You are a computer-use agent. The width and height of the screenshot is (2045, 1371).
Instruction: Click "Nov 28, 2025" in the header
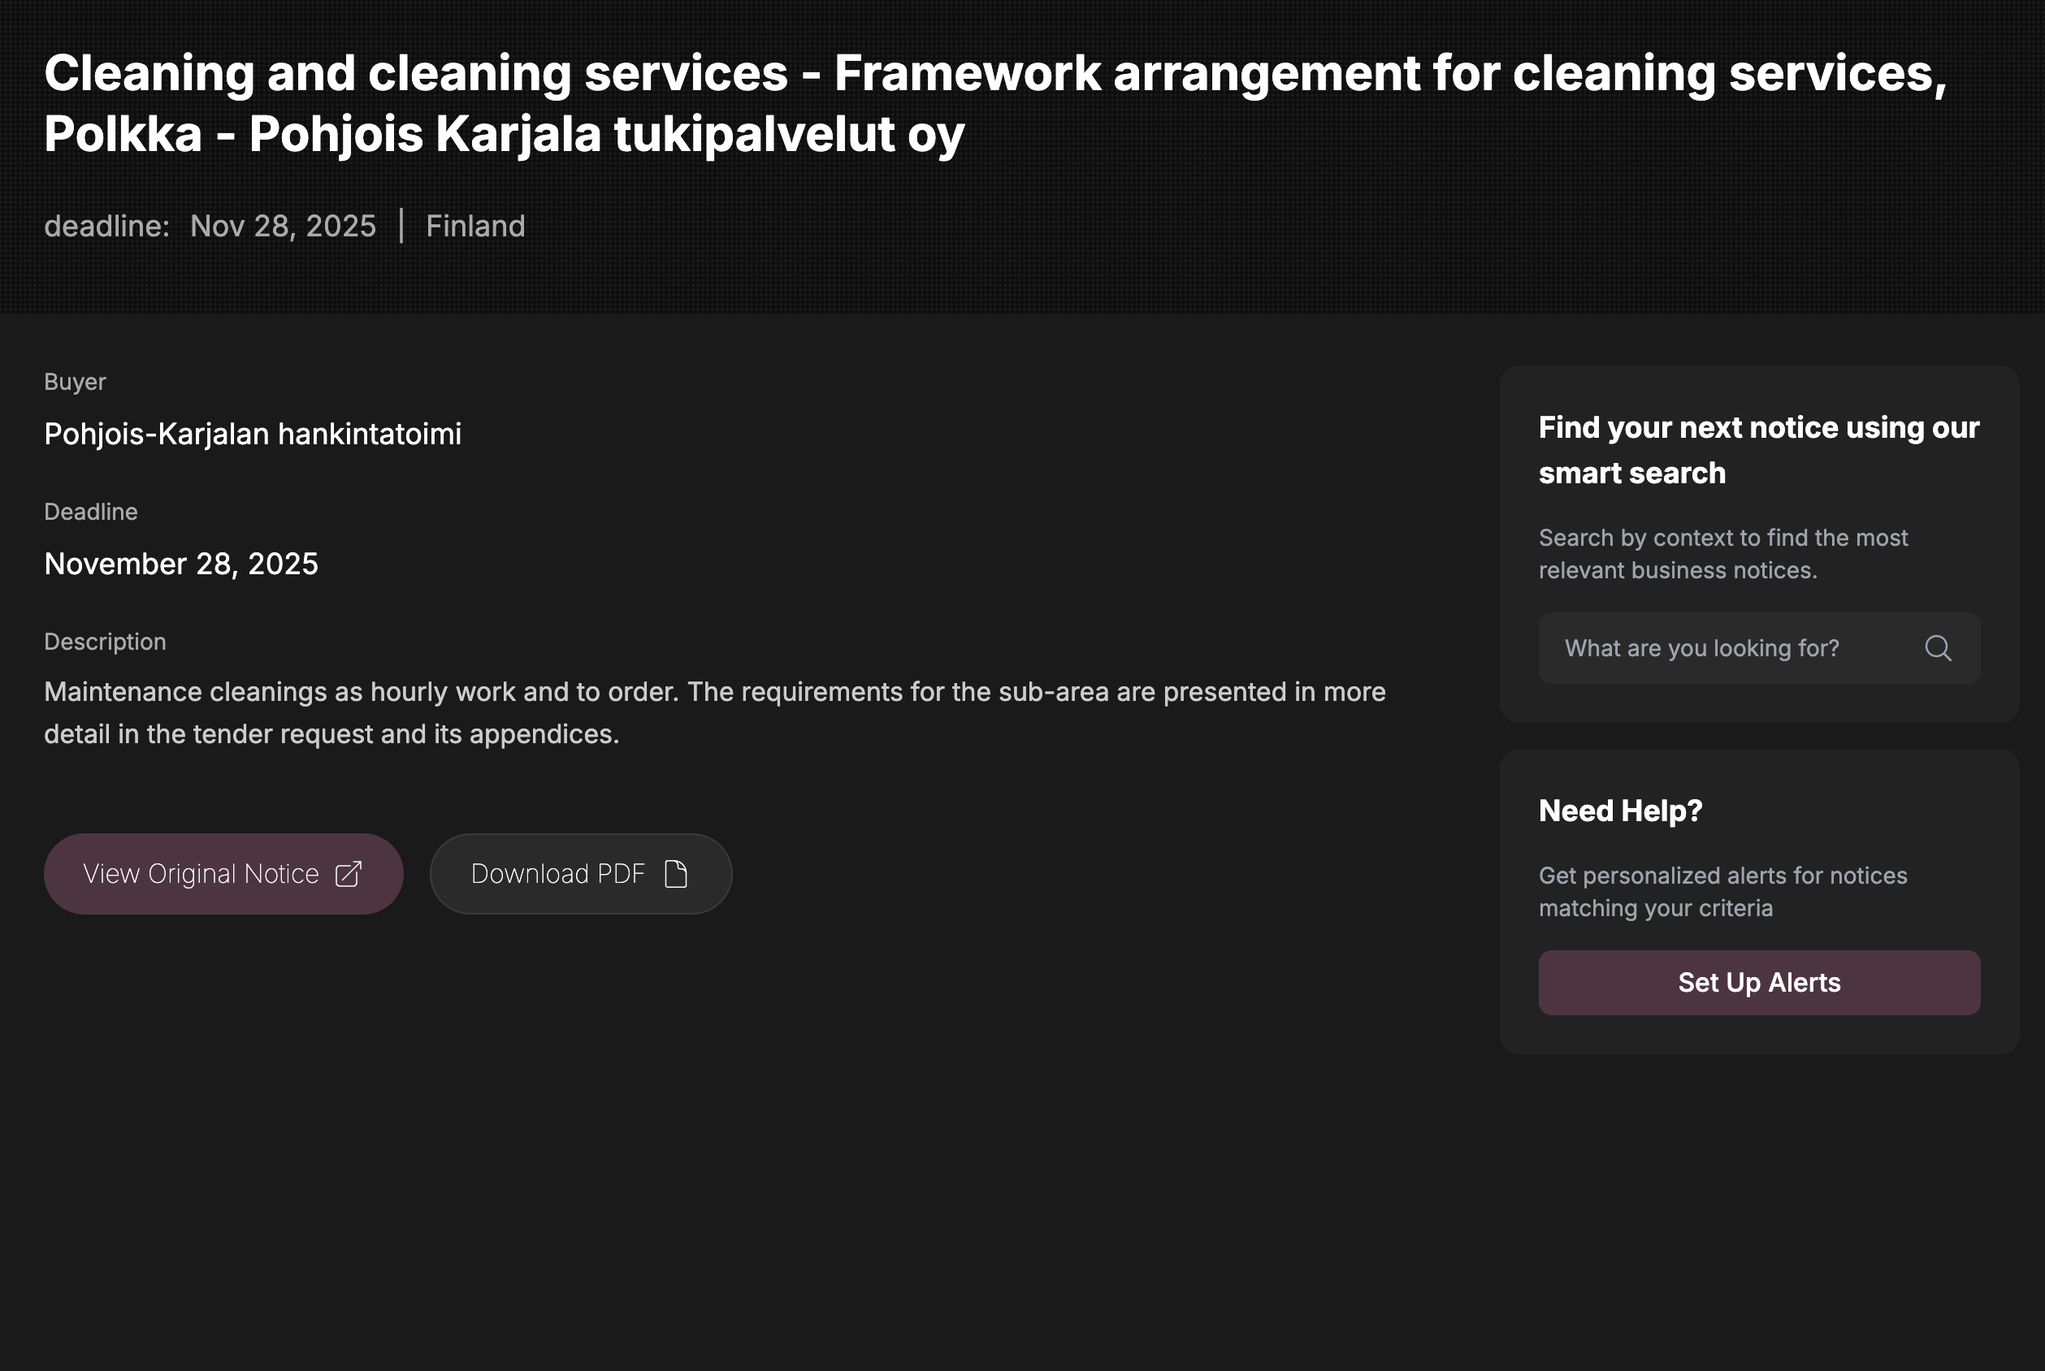(283, 227)
